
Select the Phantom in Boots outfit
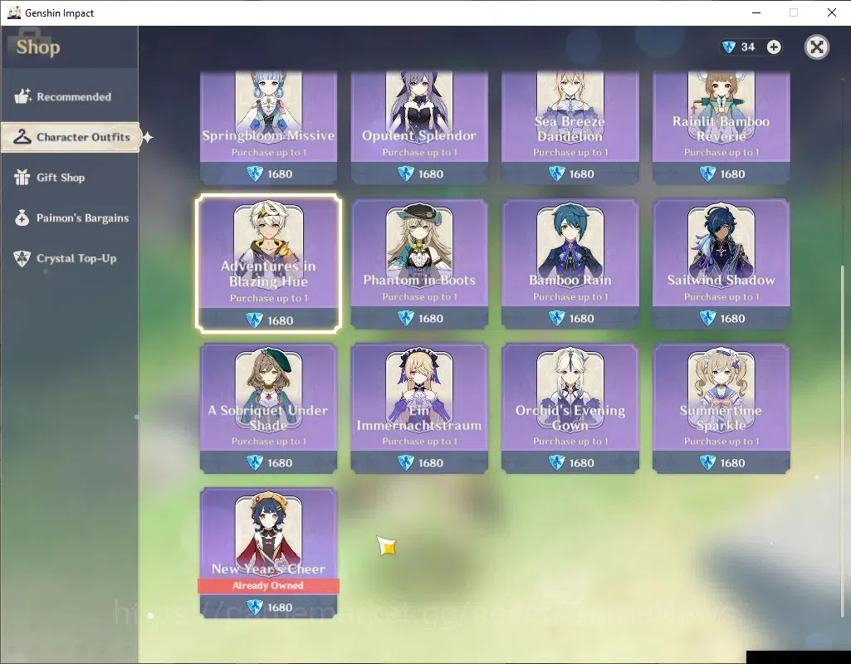[x=419, y=264]
